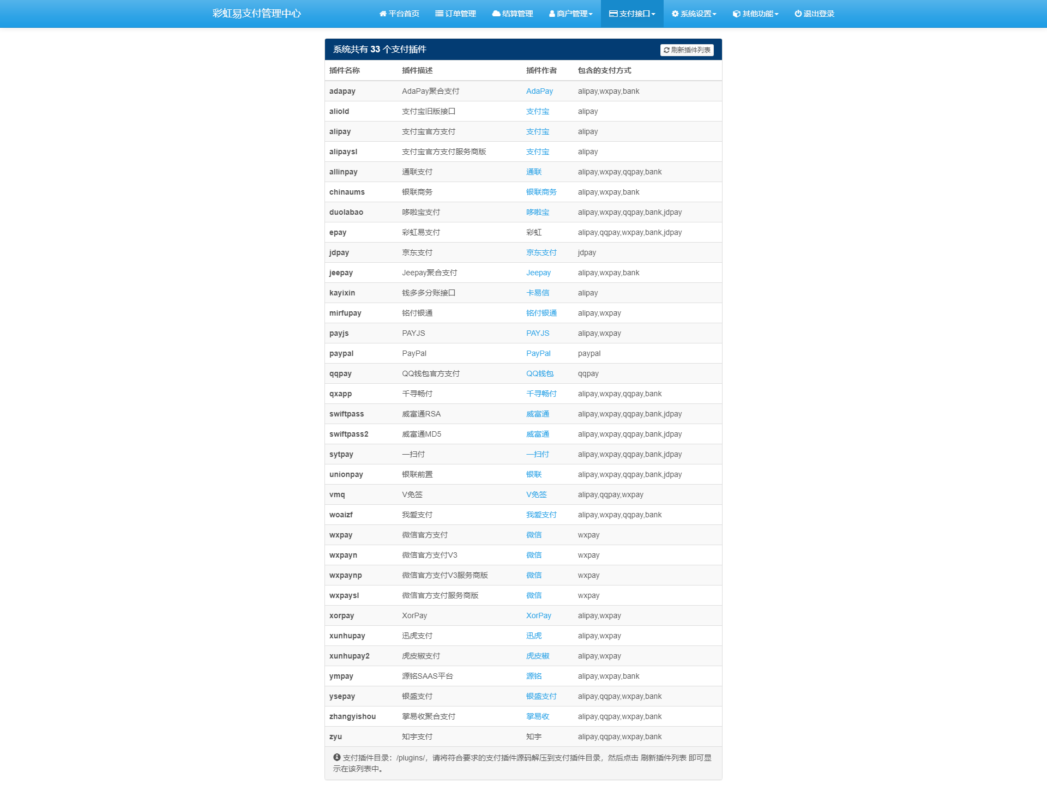
Task: Open 威富通 link in swiftpass2 row
Action: tap(538, 434)
